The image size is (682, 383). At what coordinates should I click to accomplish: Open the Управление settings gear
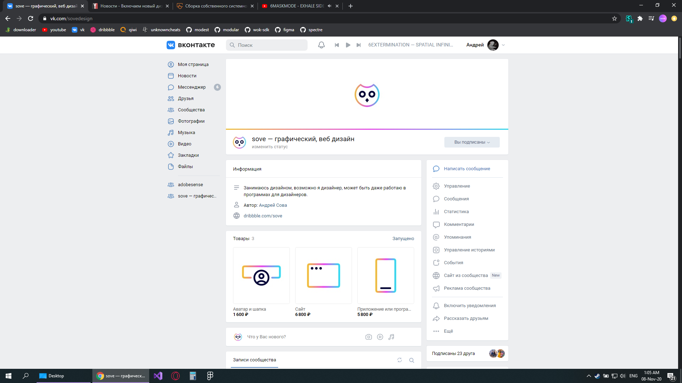[x=436, y=186]
